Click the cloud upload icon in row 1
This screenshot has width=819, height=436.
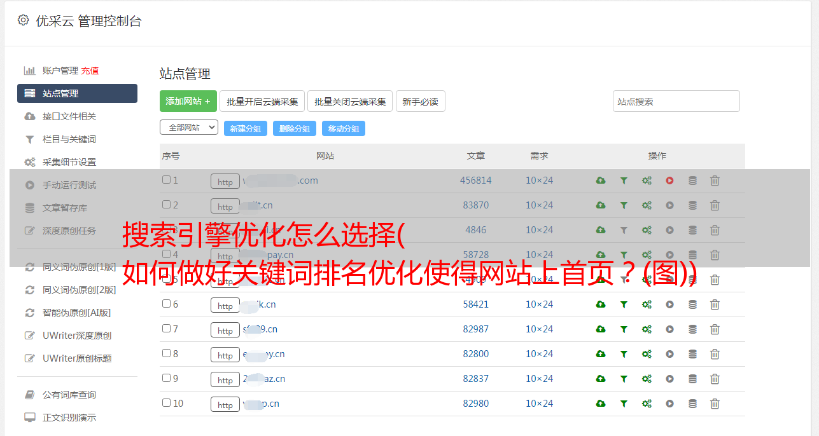[x=600, y=181]
